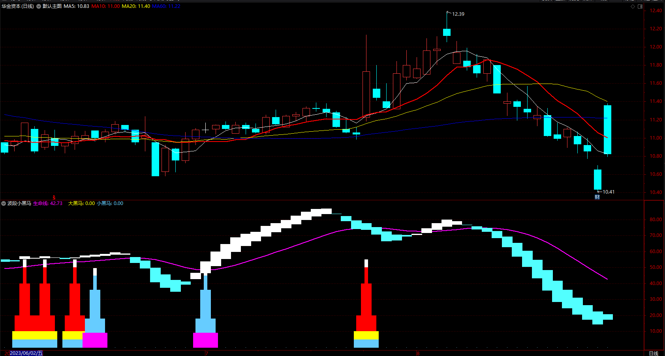Click the month 8 marker on time axis
The width and height of the screenshot is (665, 356).
[418, 353]
